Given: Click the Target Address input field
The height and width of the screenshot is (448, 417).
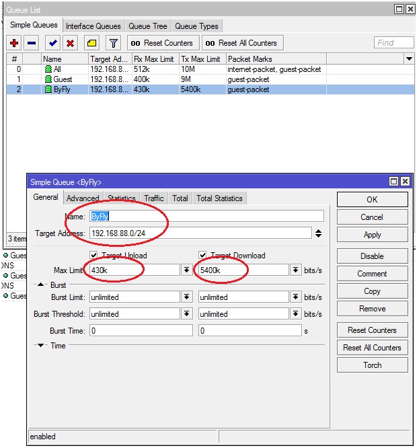Looking at the screenshot, I should (x=200, y=233).
